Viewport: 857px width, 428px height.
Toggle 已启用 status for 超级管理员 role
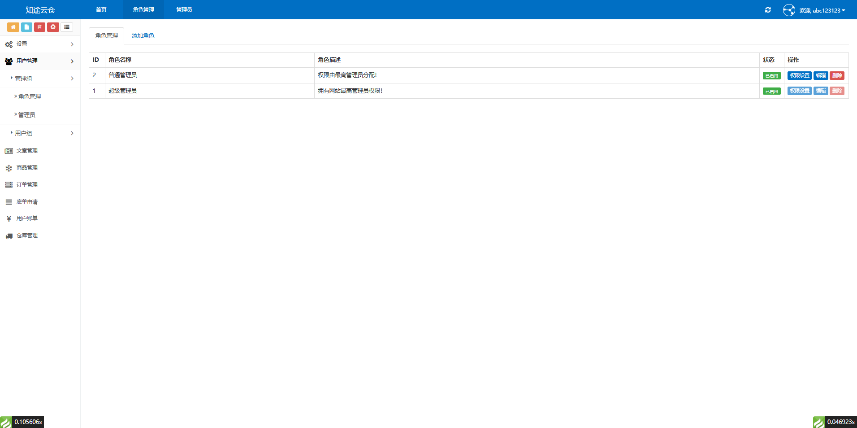point(771,91)
